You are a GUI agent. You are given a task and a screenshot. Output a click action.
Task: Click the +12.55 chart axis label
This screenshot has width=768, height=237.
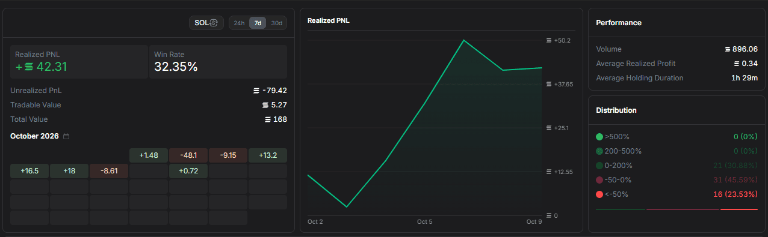click(563, 172)
